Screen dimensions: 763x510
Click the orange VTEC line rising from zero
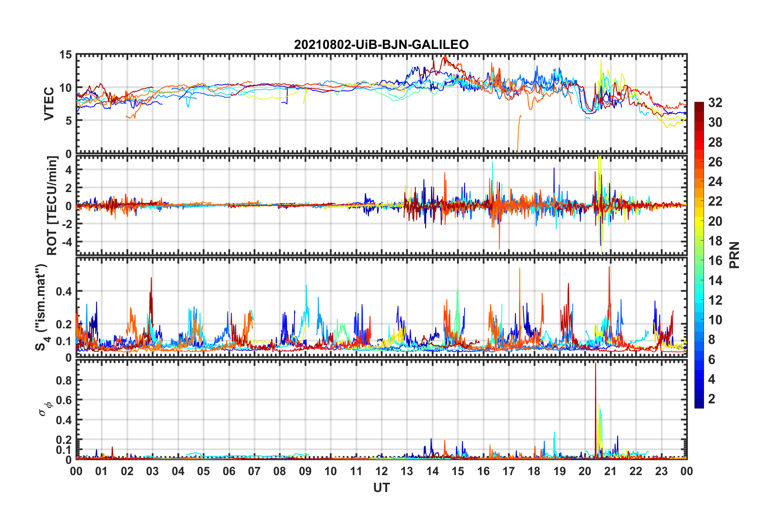(519, 134)
